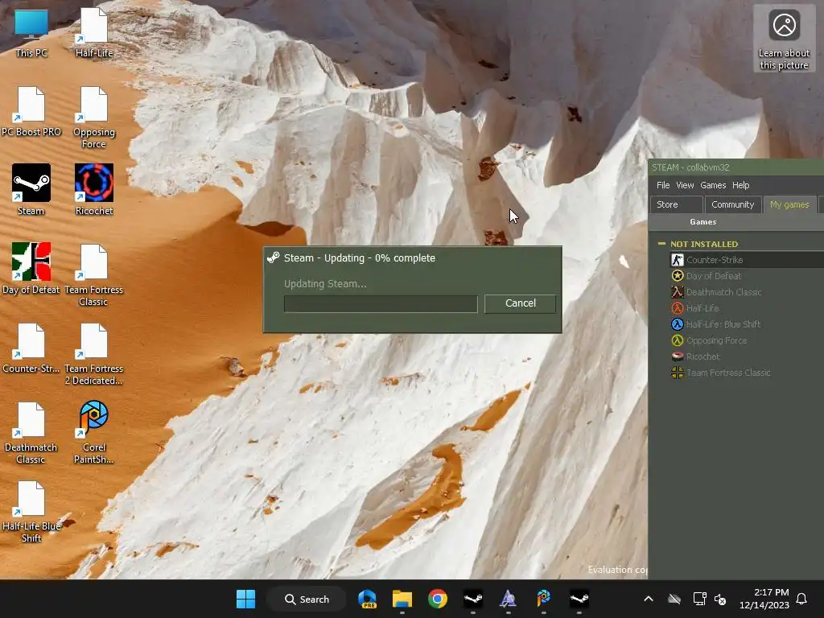
Task: Select the Ricochet desktop shortcut
Action: [x=93, y=190]
